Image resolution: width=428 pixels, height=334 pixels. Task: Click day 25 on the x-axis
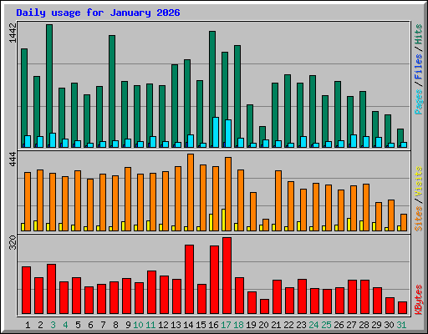(x=326, y=325)
